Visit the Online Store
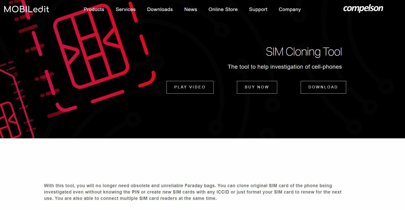 click(x=223, y=9)
